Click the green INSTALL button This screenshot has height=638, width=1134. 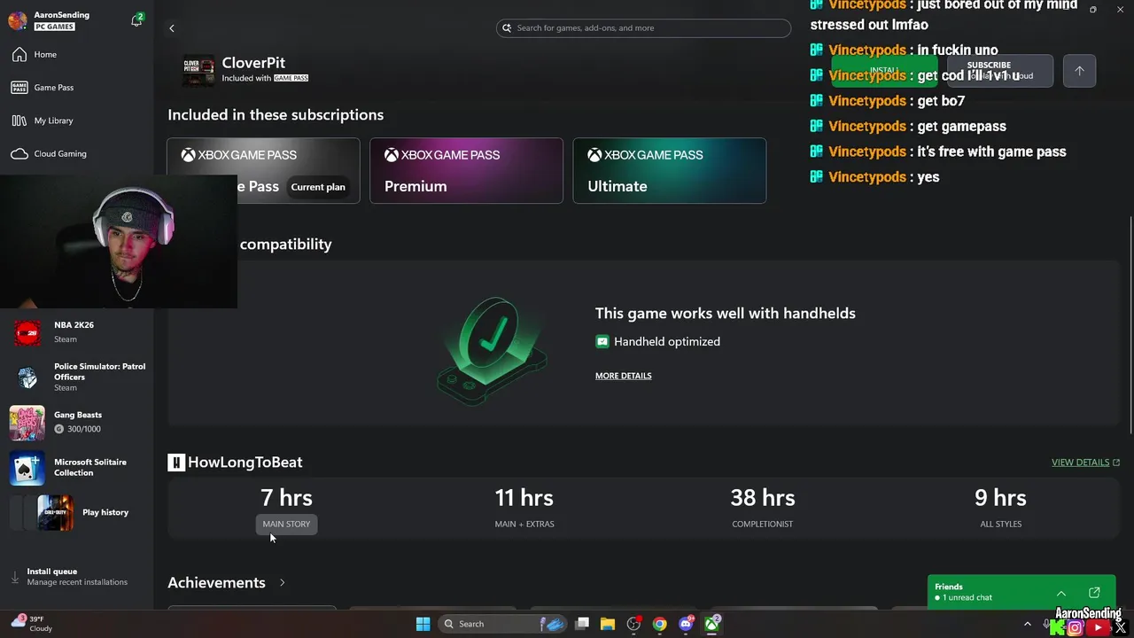point(883,71)
